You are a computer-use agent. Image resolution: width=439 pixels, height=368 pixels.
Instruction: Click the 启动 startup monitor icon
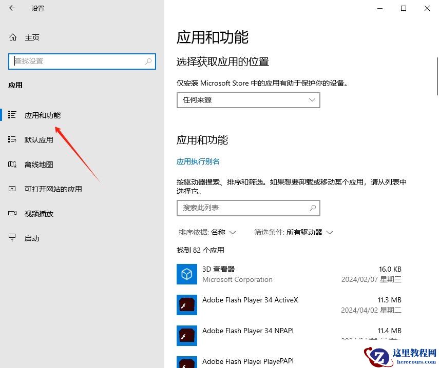point(12,238)
